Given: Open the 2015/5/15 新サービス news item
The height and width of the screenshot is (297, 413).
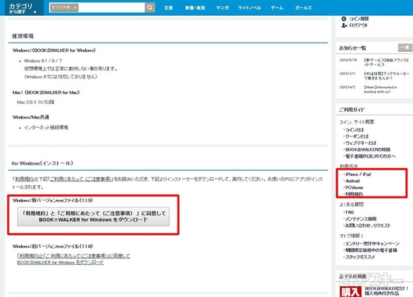Looking at the screenshot, I should coord(386,63).
